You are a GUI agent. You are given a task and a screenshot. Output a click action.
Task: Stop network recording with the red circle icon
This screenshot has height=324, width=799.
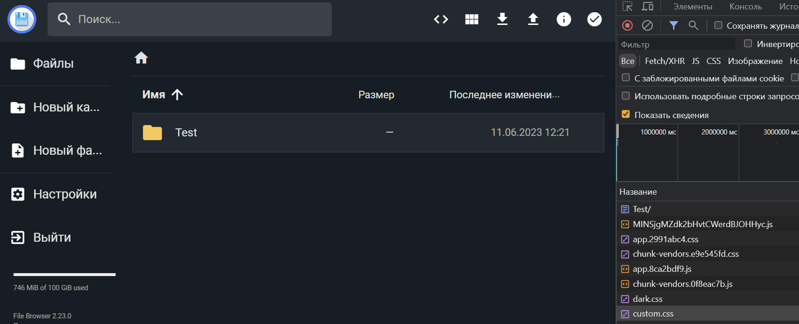(x=627, y=25)
